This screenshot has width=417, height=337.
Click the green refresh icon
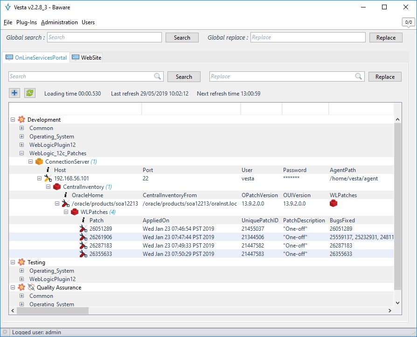point(30,93)
